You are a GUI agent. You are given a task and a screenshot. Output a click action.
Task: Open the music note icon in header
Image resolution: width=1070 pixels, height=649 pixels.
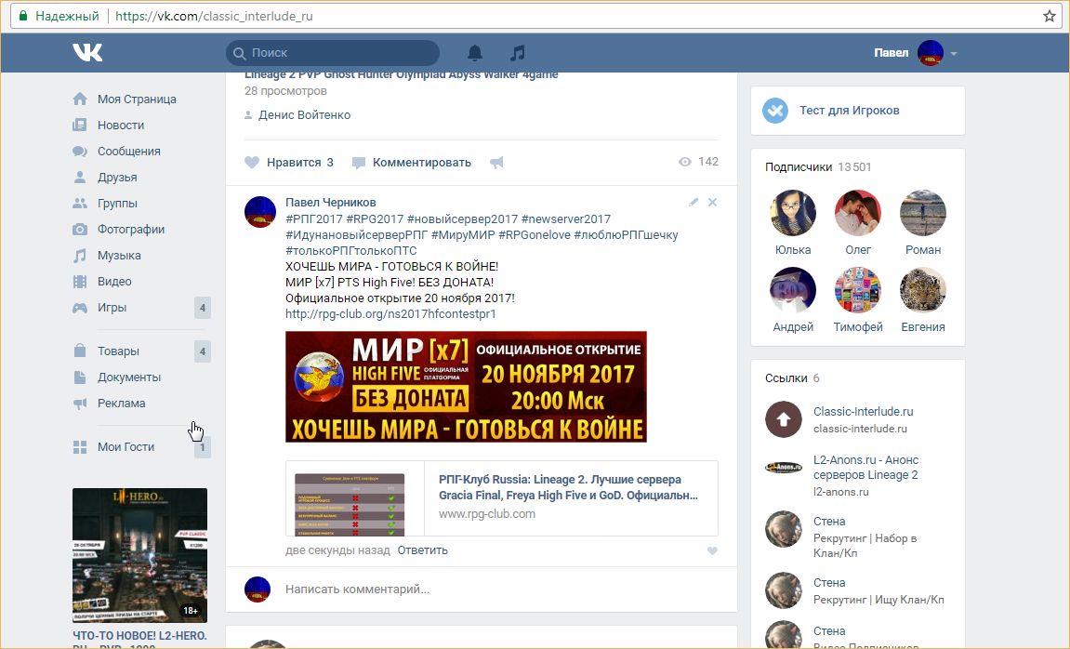point(518,53)
